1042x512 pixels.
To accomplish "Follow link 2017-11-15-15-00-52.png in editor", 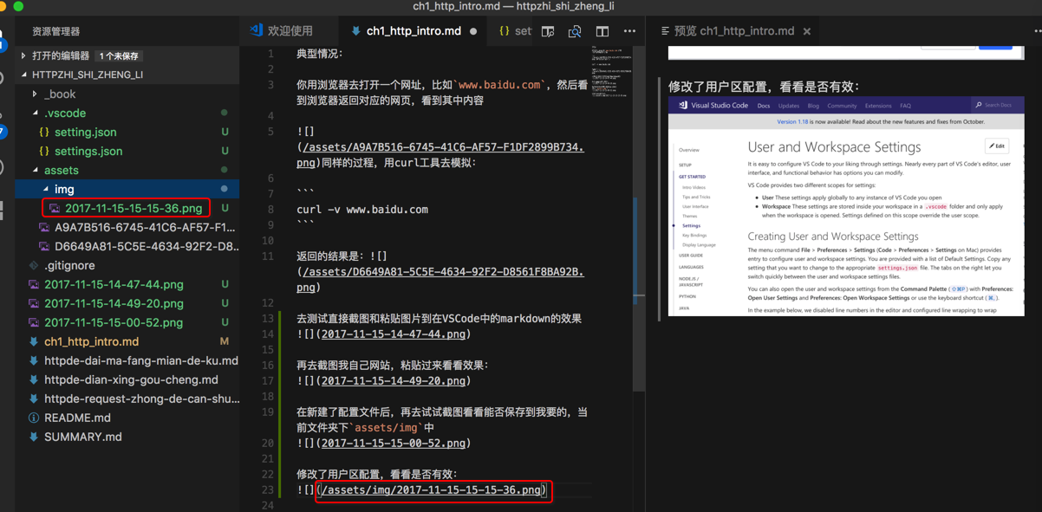I will tap(394, 443).
